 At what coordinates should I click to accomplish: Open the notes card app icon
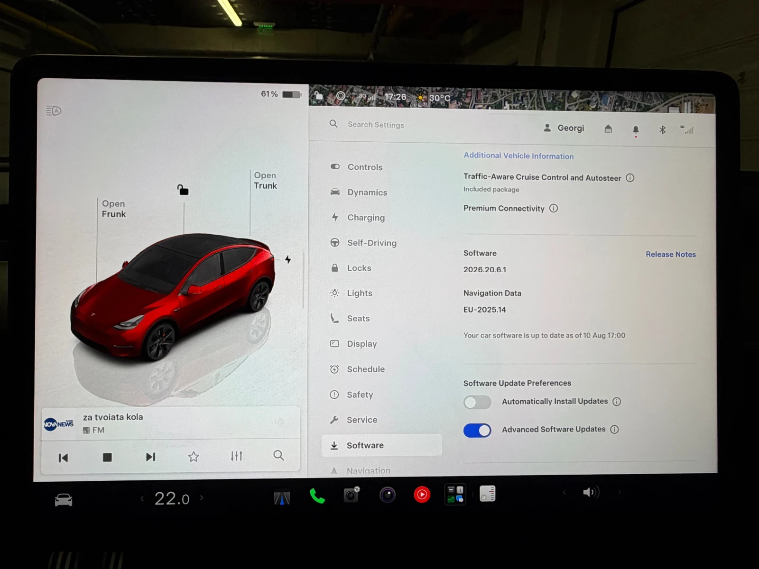(487, 494)
